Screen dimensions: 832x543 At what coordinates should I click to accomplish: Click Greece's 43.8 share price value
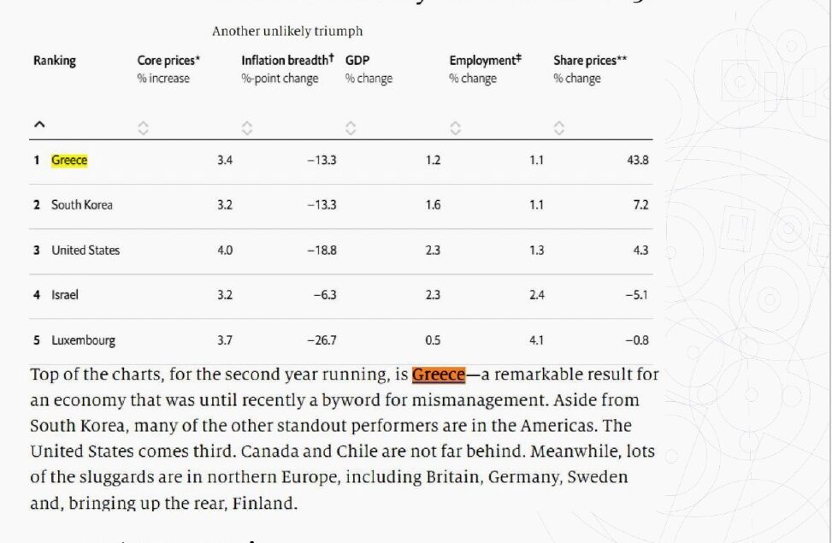637,161
